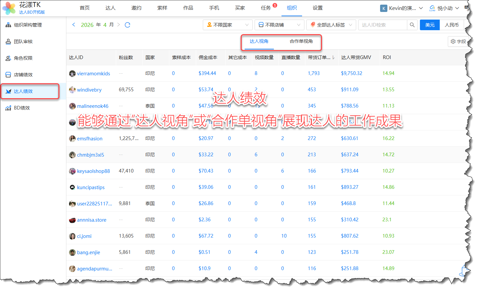480x292 pixels.
Task: Open vierramomkids creator link
Action: (93, 74)
